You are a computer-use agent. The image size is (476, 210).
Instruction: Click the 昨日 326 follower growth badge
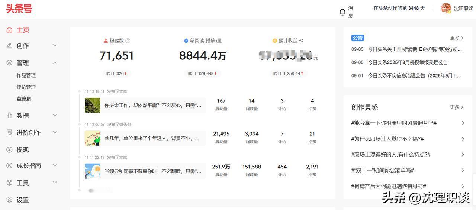point(117,73)
